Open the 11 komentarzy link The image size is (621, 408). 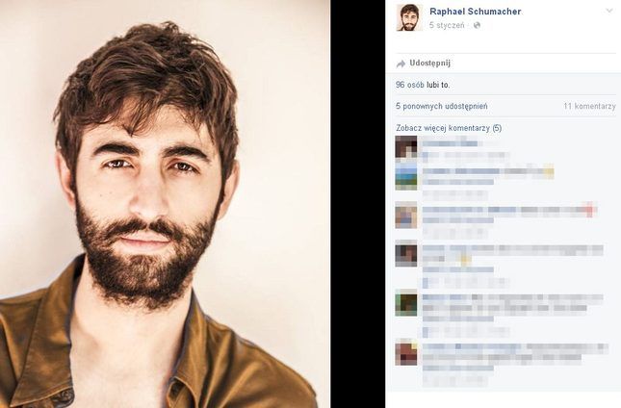point(590,106)
